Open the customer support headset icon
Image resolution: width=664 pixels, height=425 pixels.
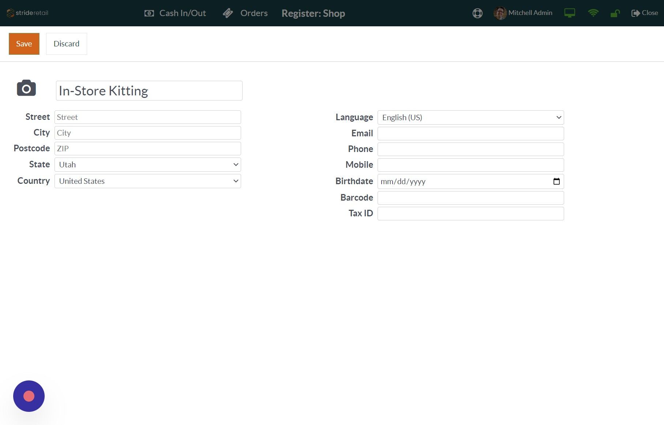click(x=477, y=13)
